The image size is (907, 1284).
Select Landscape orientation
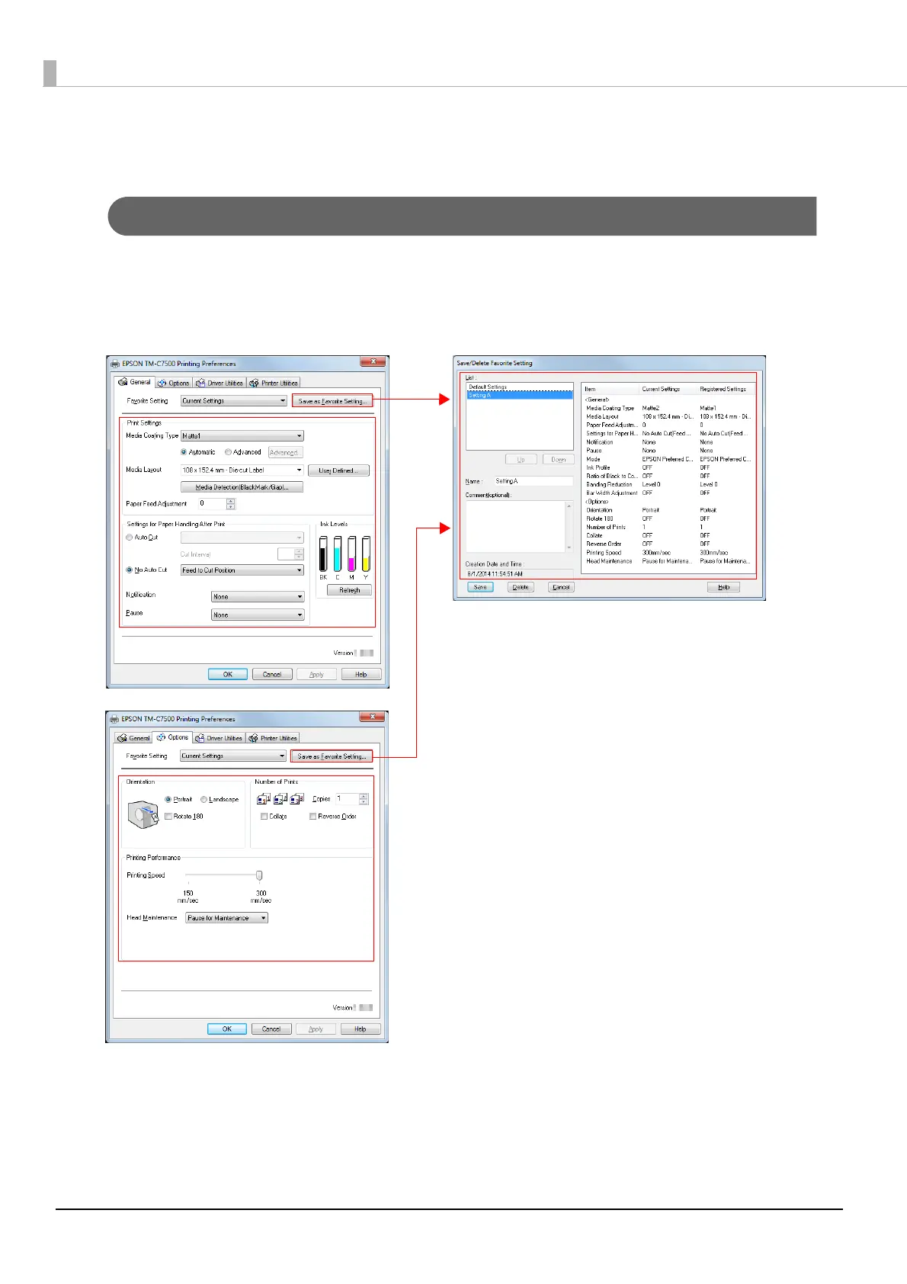[x=204, y=800]
